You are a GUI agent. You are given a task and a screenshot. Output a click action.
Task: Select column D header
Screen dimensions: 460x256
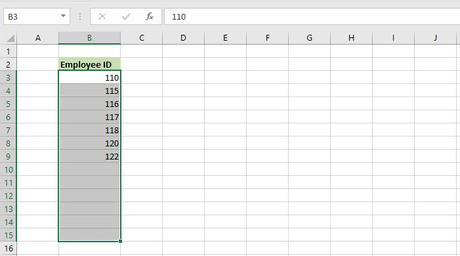tap(183, 38)
